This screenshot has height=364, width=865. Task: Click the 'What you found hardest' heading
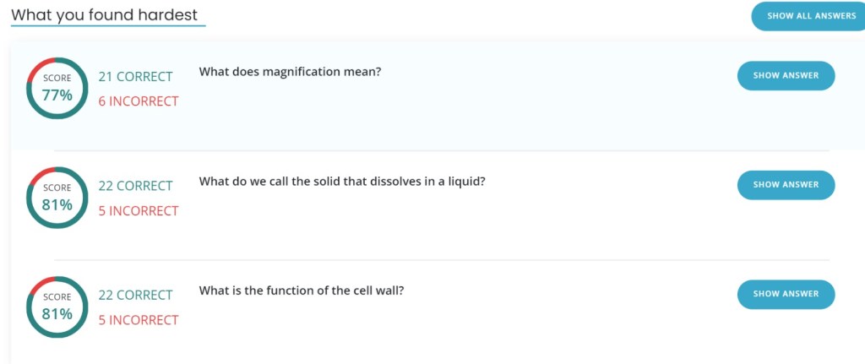coord(107,14)
